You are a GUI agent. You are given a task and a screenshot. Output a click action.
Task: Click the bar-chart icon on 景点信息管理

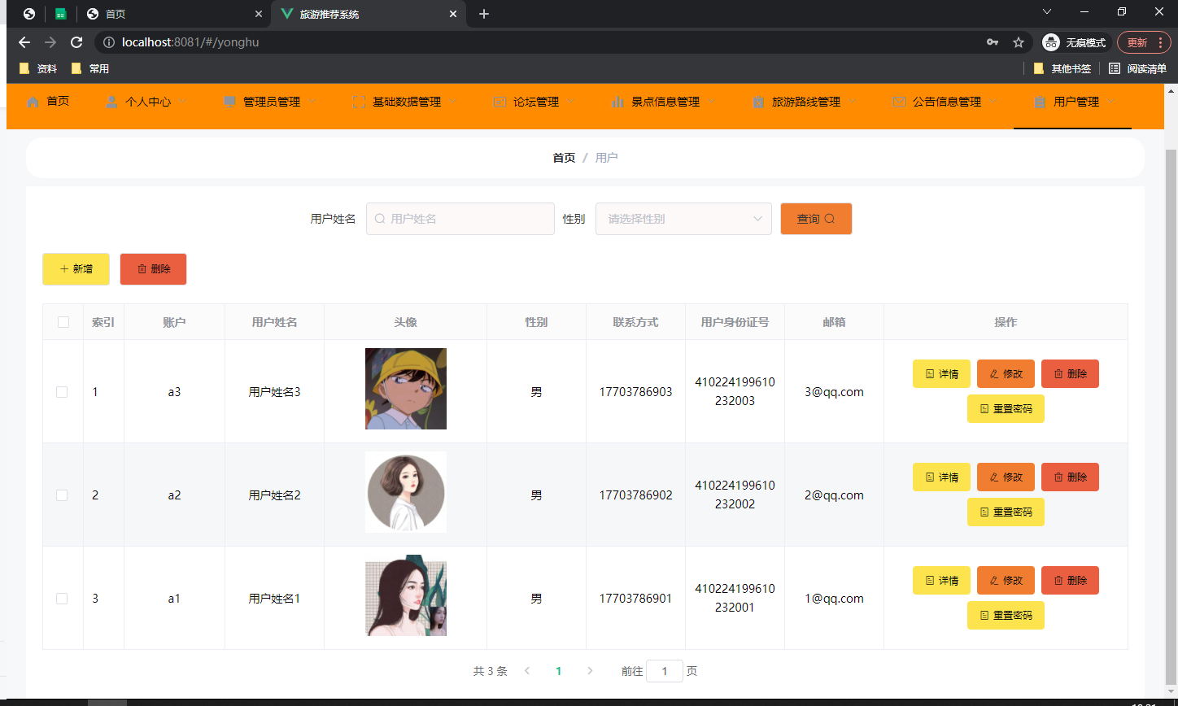point(616,101)
